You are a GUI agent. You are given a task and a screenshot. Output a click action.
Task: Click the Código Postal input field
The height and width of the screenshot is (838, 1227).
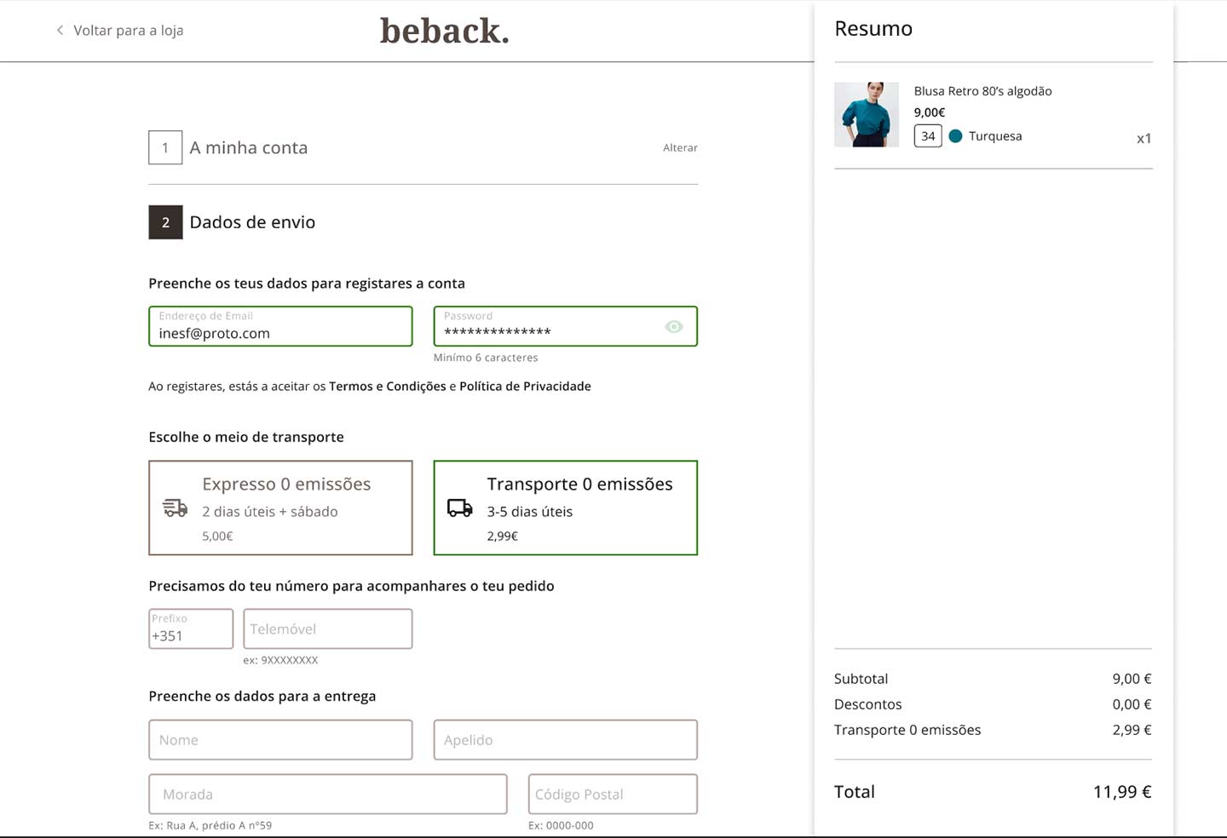(x=613, y=795)
